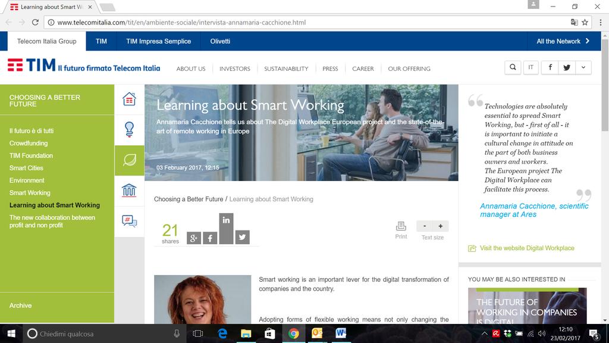The height and width of the screenshot is (343, 609).
Task: Open Chrome menu three dots
Action: [x=601, y=23]
